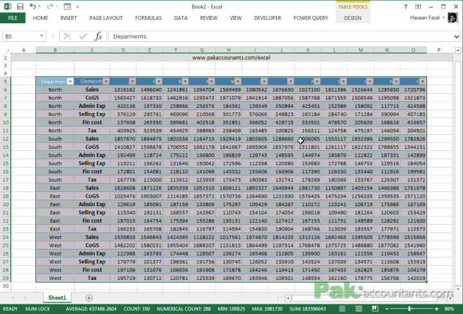Image resolution: width=463 pixels, height=314 pixels.
Task: Open the DEVELOPER ribbon tab
Action: (x=268, y=18)
